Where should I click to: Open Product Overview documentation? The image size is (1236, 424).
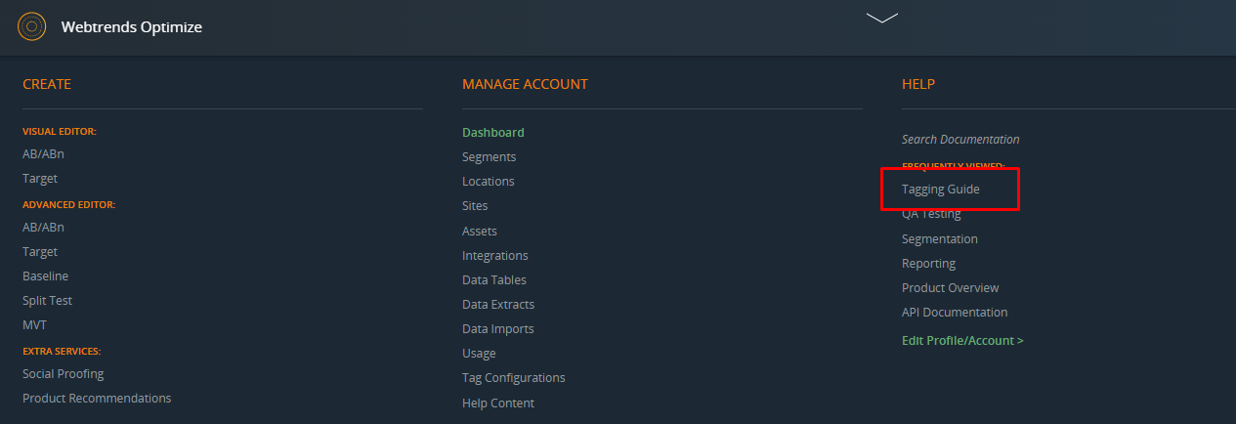click(x=951, y=287)
